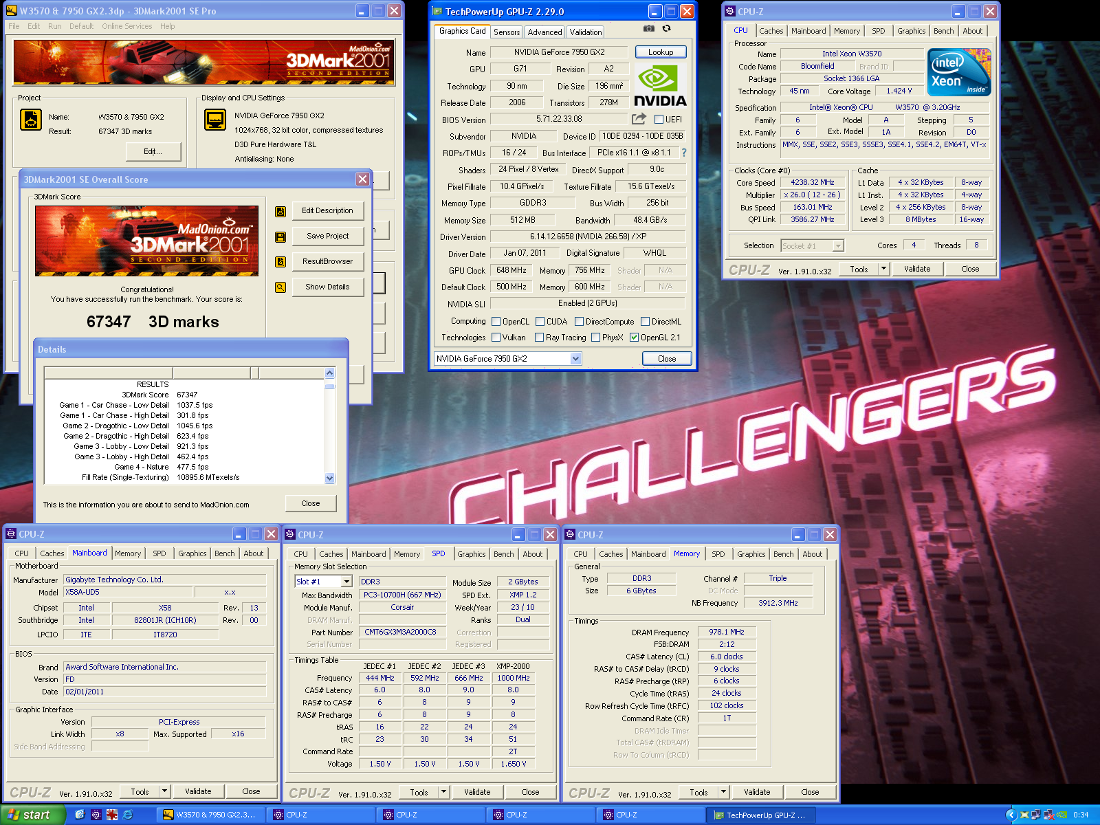Toggle the UEFI checkbox
The width and height of the screenshot is (1100, 825).
click(x=659, y=120)
